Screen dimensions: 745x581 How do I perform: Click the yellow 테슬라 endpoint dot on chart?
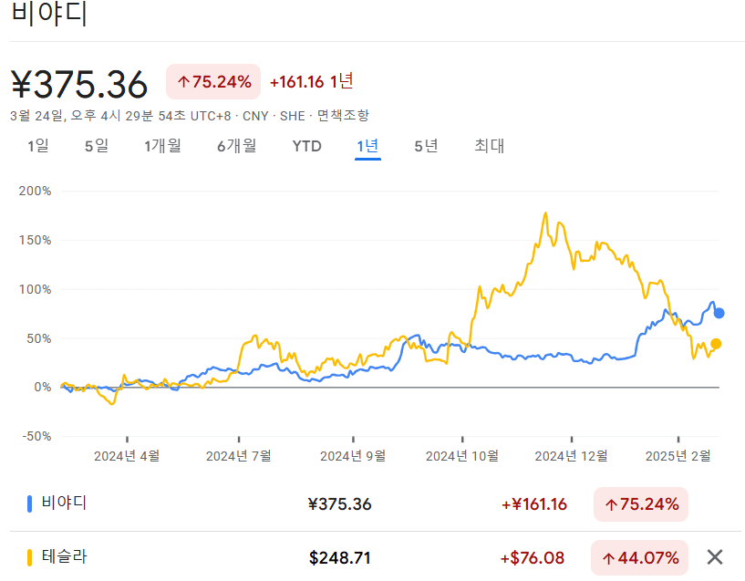click(x=716, y=344)
